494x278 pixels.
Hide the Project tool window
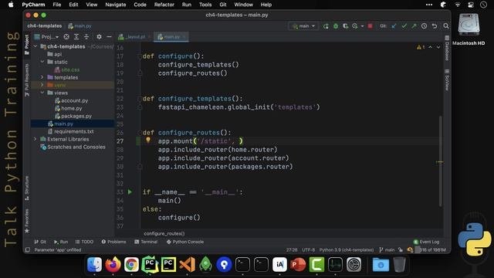pyautogui.click(x=109, y=37)
